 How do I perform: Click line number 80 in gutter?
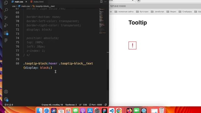(17, 63)
